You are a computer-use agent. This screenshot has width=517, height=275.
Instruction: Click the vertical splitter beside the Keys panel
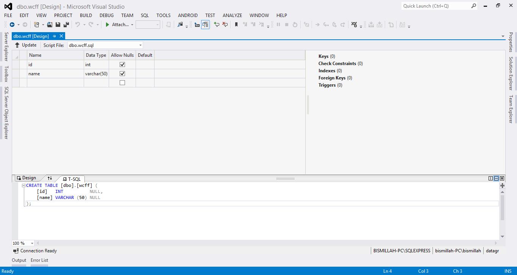pos(308,105)
